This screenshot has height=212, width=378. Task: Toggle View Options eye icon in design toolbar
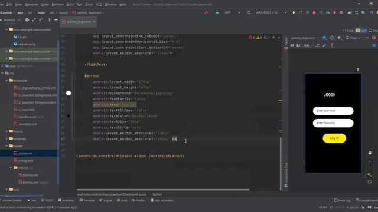pos(292,45)
